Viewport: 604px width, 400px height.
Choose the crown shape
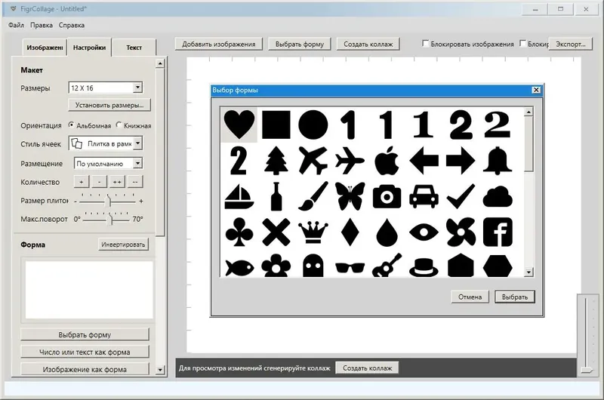tap(313, 232)
